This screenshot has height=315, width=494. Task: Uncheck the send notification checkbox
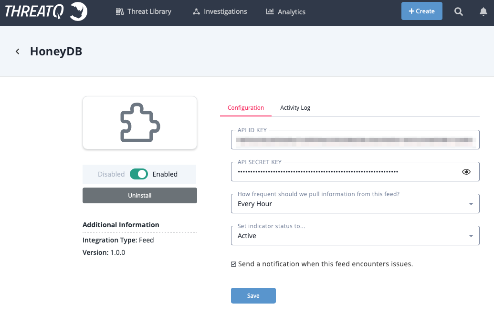(233, 264)
